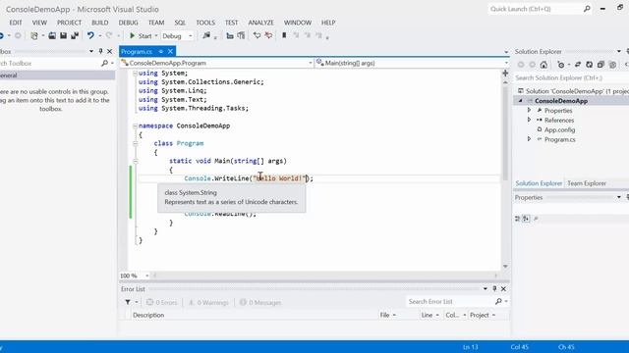Pin the Program.cs tab
This screenshot has height=353, width=629.
(160, 52)
